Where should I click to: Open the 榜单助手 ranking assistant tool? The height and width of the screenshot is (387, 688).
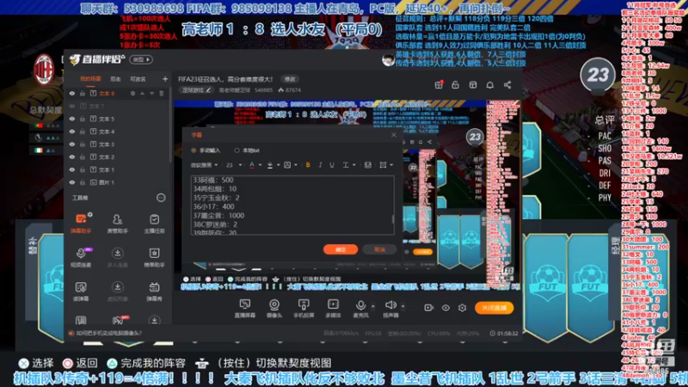coord(154,257)
